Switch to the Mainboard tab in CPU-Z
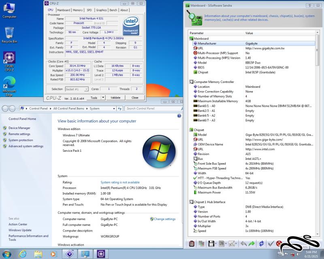Screen dimensions: 324x259 coord(64,10)
